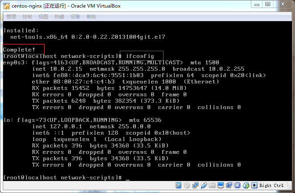The image size is (295, 193).
Task: Click the inet 10.0.2.15 address text
Action: 57,69
